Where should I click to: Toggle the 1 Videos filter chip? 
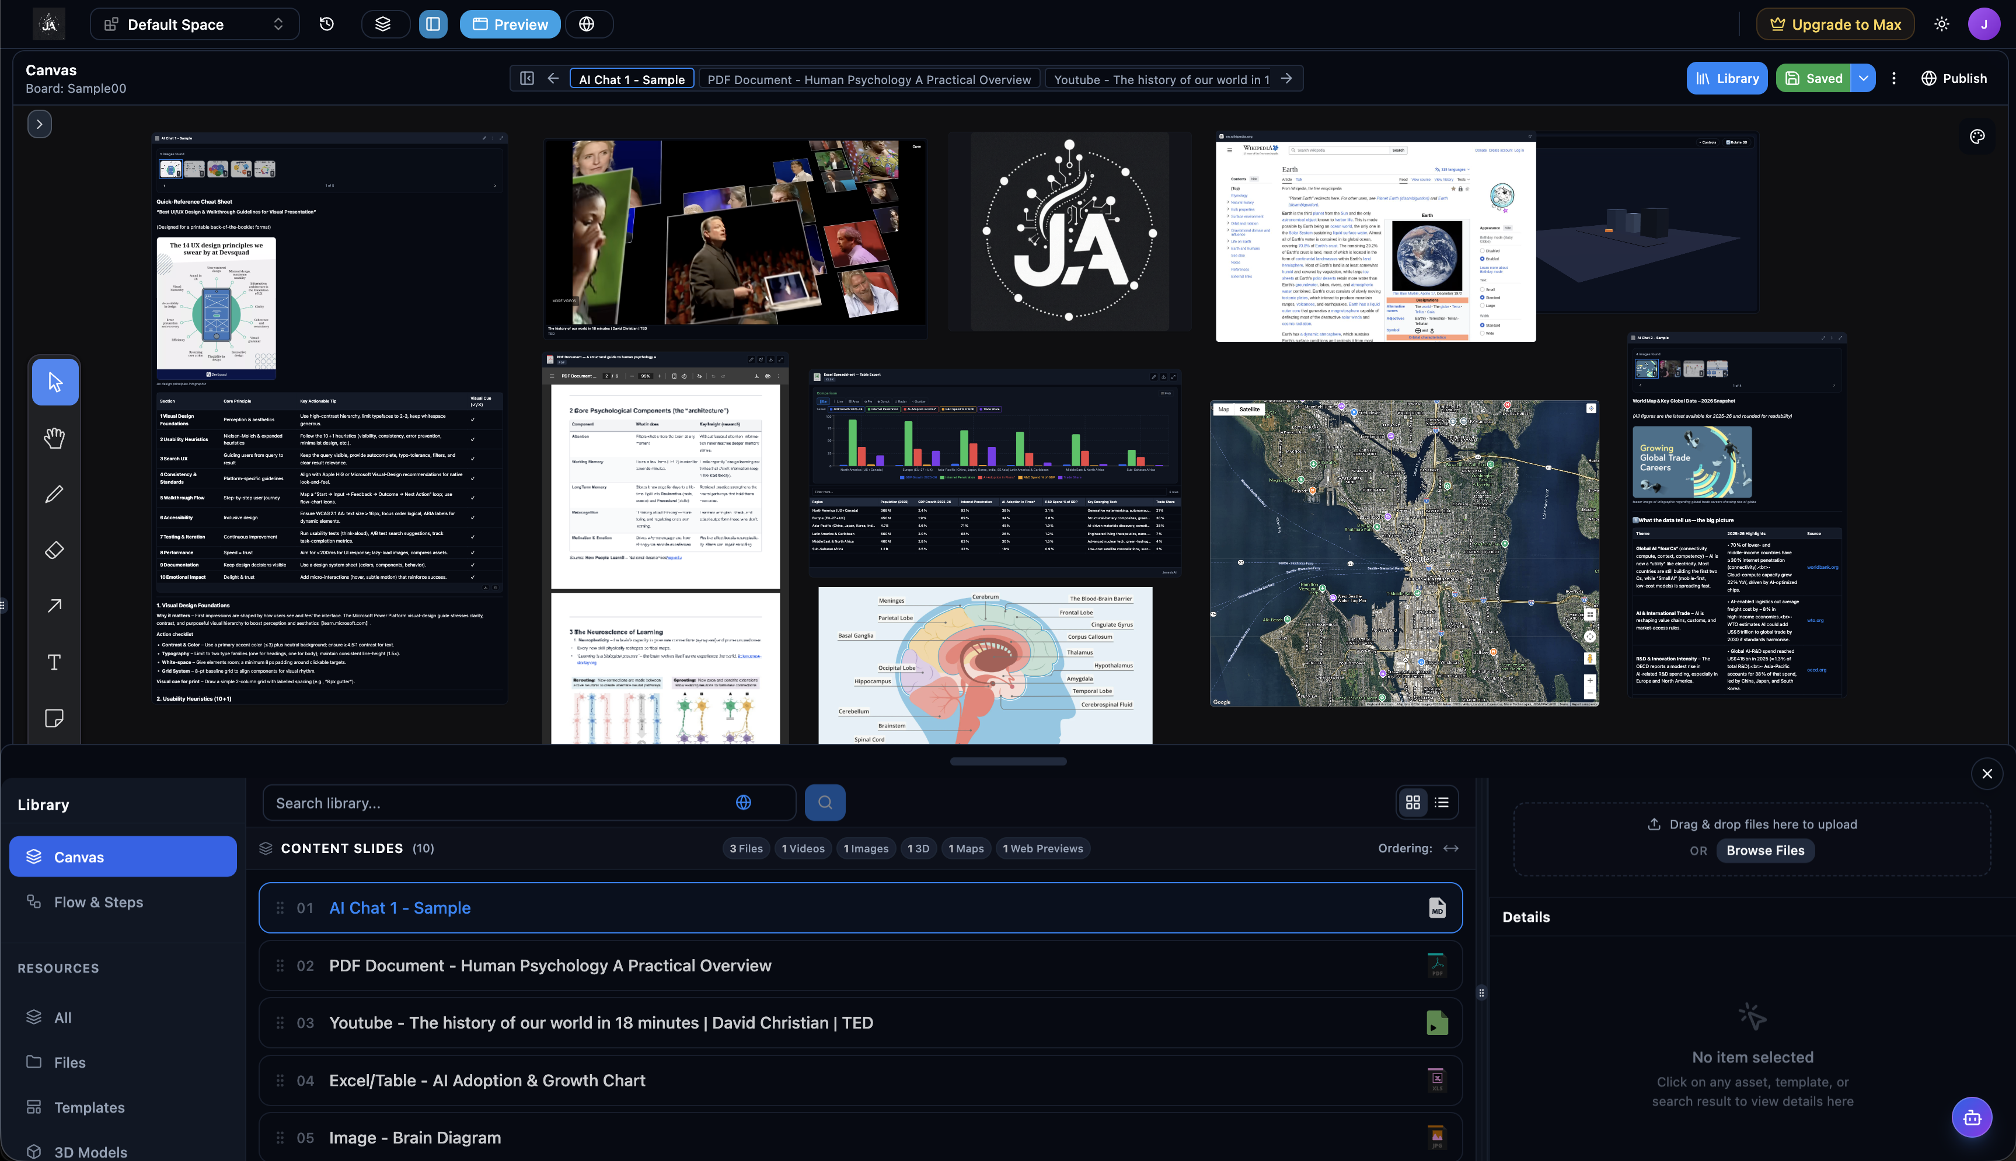pyautogui.click(x=803, y=848)
